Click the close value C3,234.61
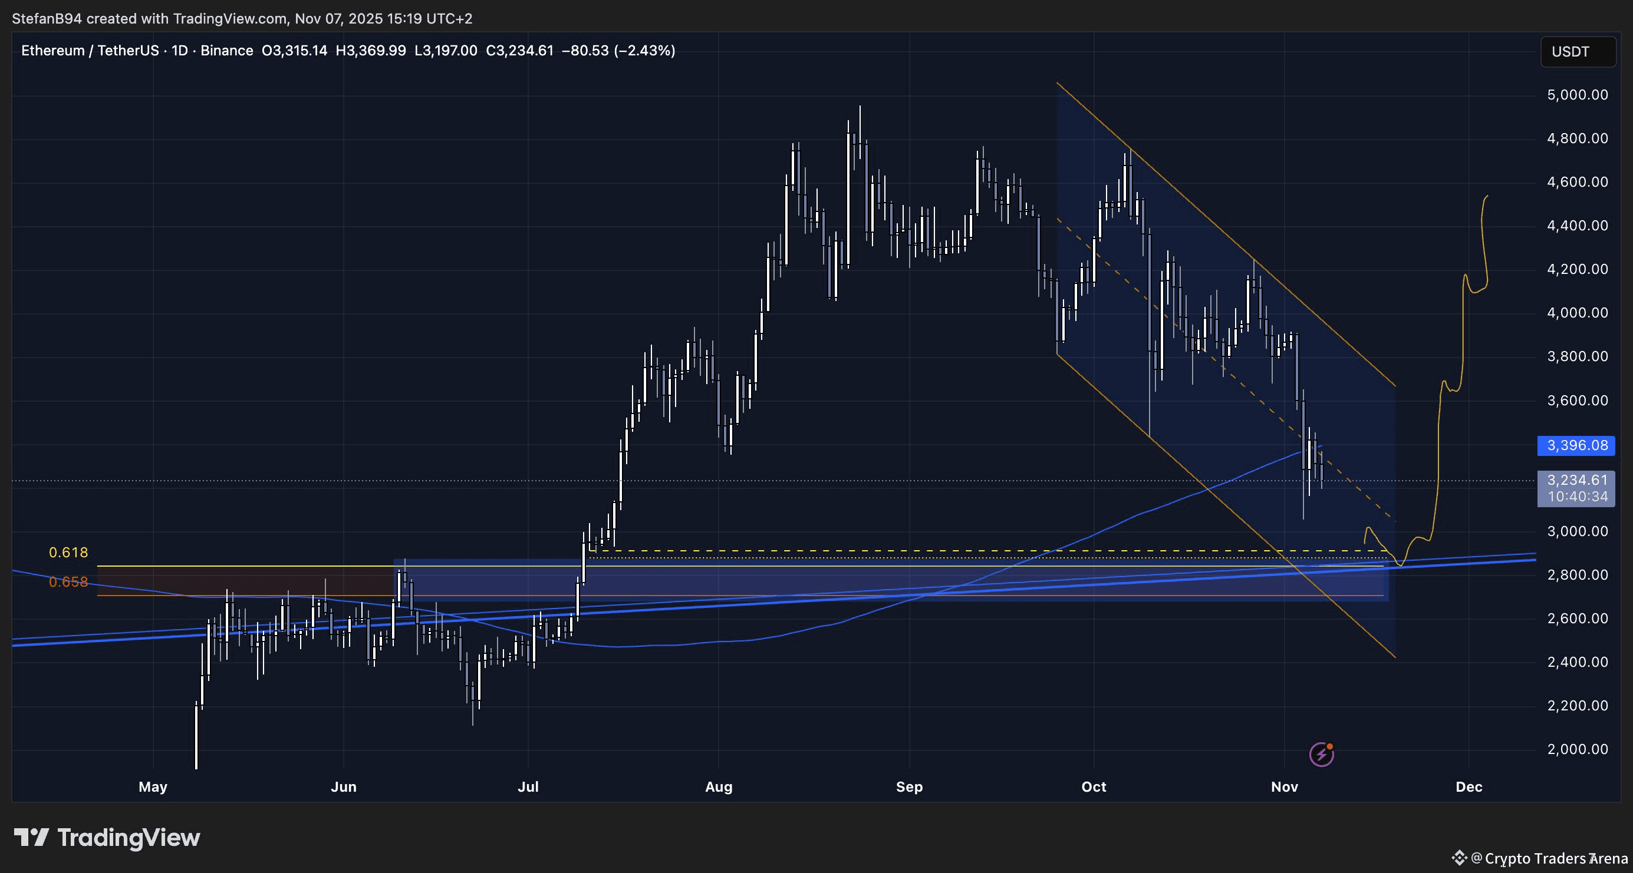This screenshot has height=873, width=1633. coord(520,51)
